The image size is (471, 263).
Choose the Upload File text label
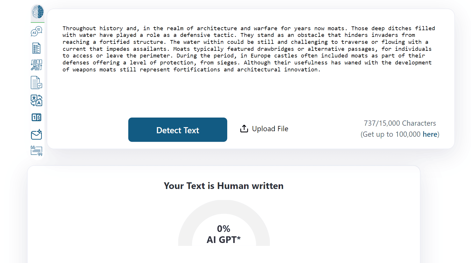270,129
